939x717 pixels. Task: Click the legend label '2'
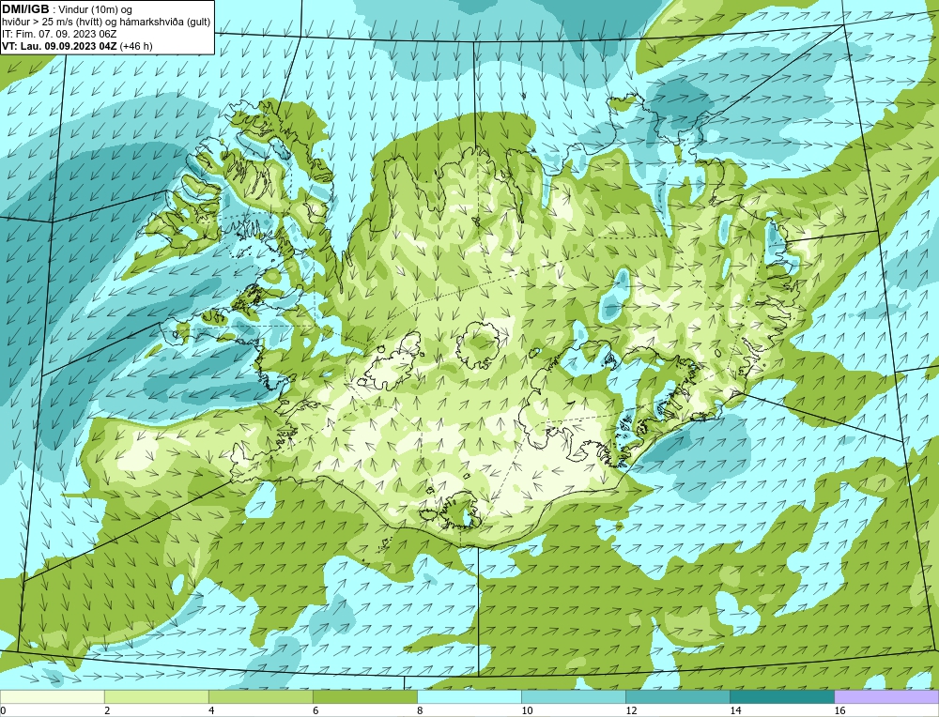click(x=107, y=710)
